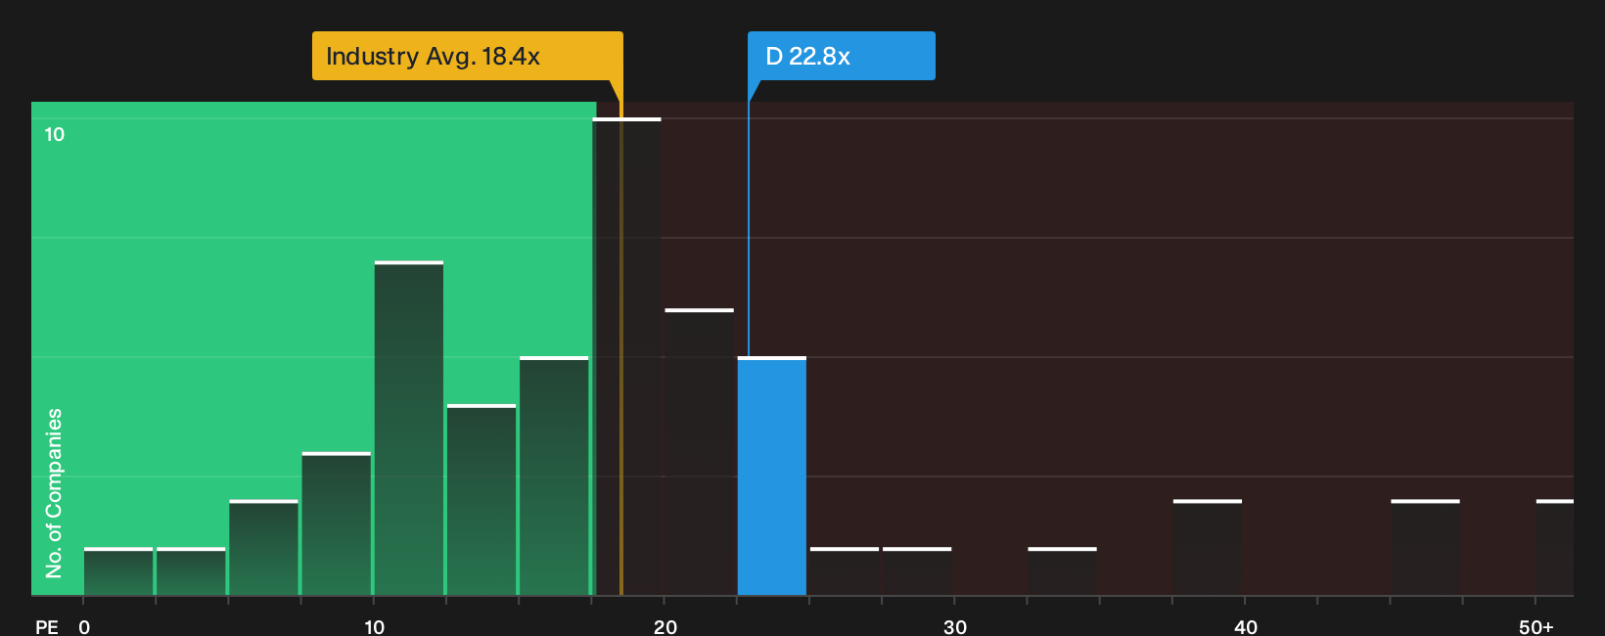Click the '50+' axis tick label
This screenshot has height=636, width=1605.
coord(1536,626)
